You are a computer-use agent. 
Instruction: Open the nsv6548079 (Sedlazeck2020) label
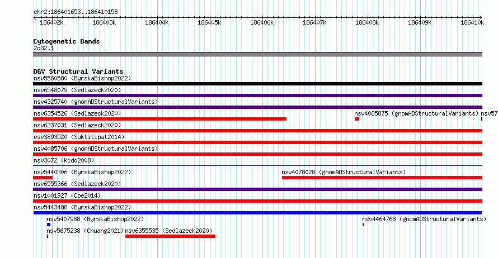pyautogui.click(x=77, y=90)
